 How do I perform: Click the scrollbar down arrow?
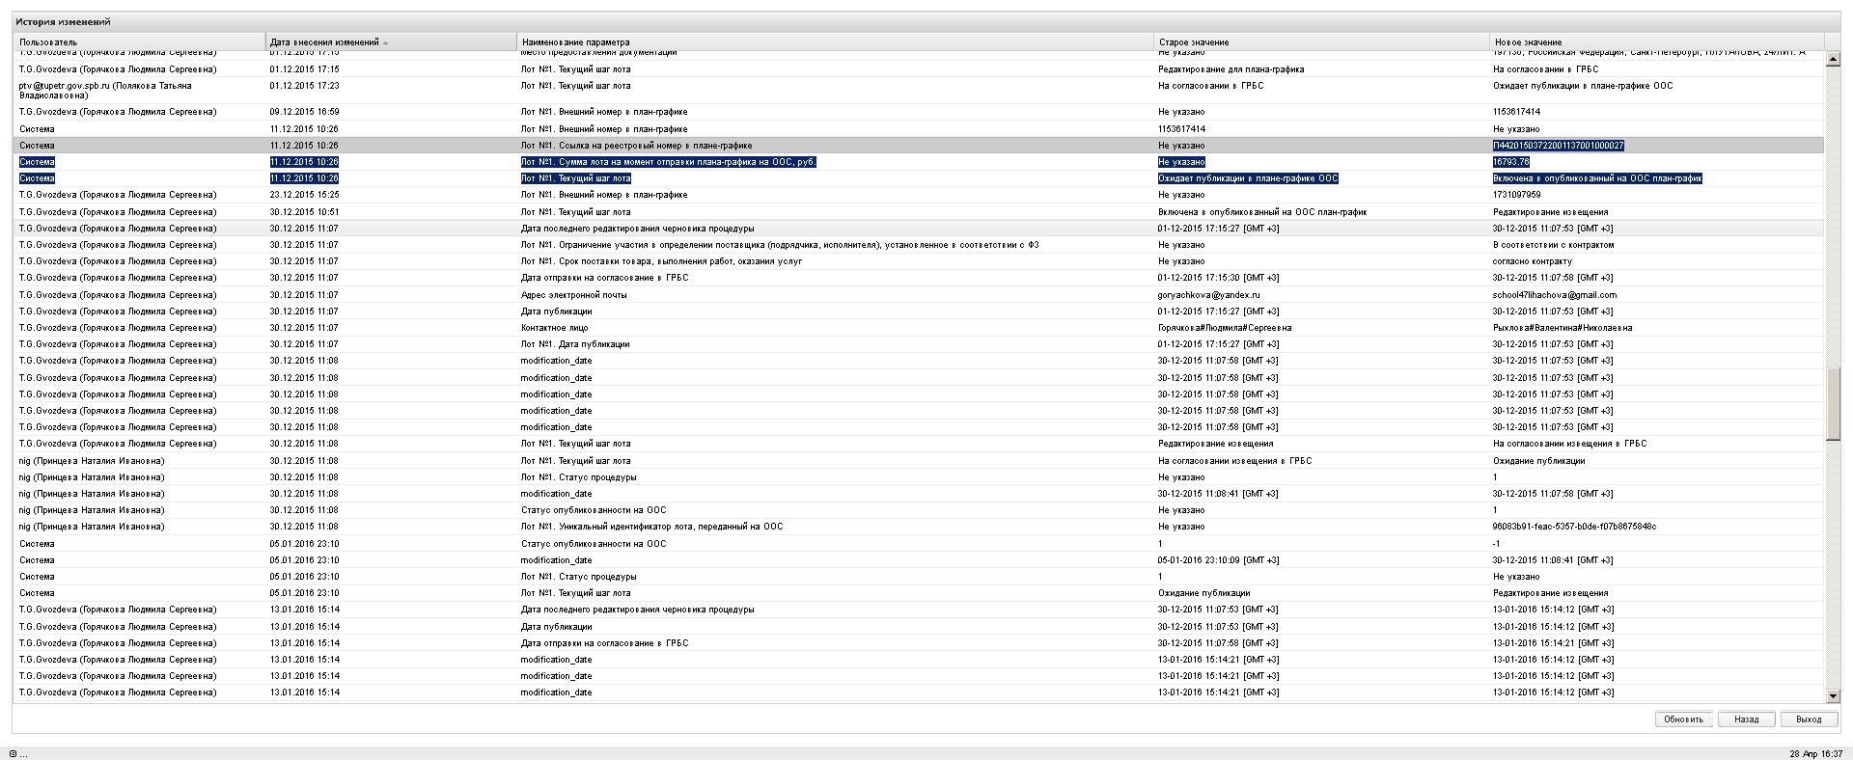1833,695
